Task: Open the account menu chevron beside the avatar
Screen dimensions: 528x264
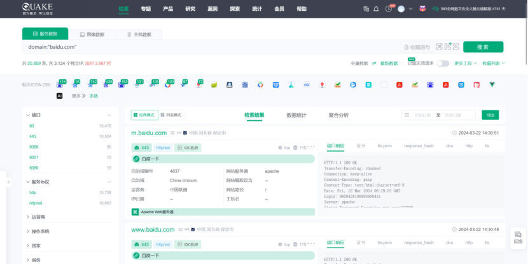Action: click(x=410, y=9)
